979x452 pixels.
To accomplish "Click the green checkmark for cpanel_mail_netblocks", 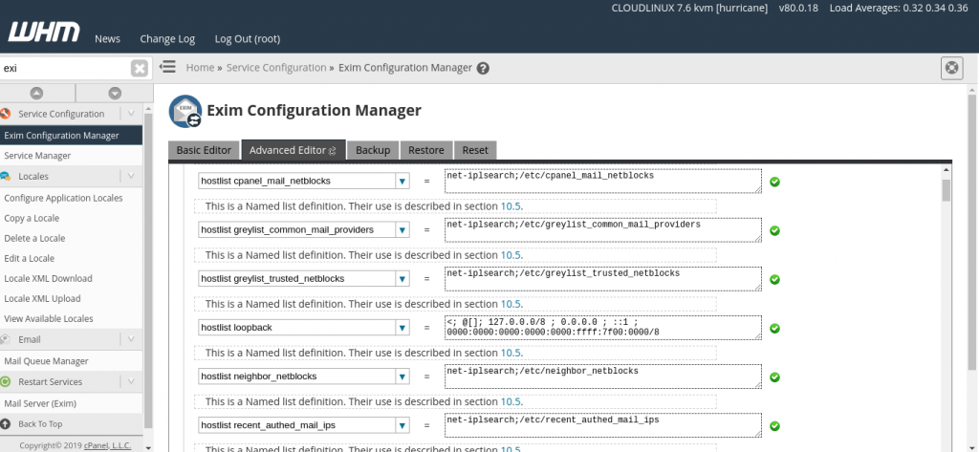I will click(774, 182).
